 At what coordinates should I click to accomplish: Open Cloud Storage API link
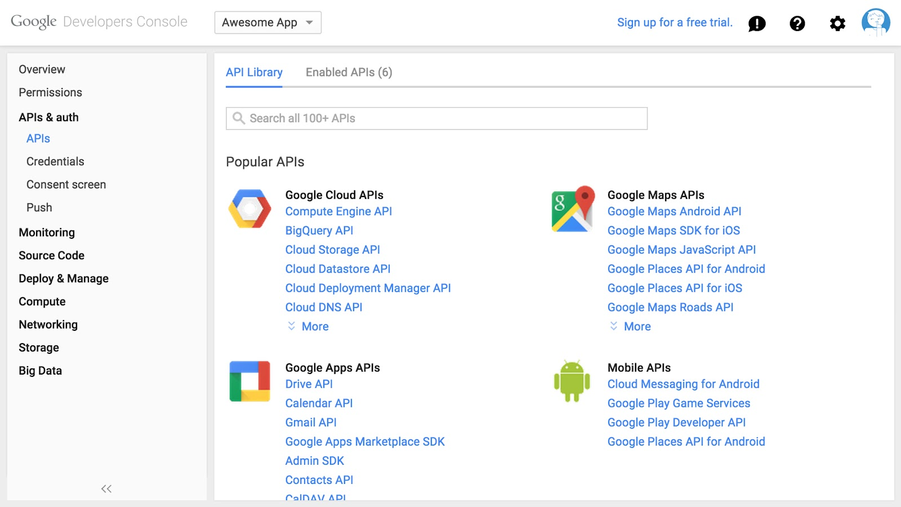click(x=333, y=250)
